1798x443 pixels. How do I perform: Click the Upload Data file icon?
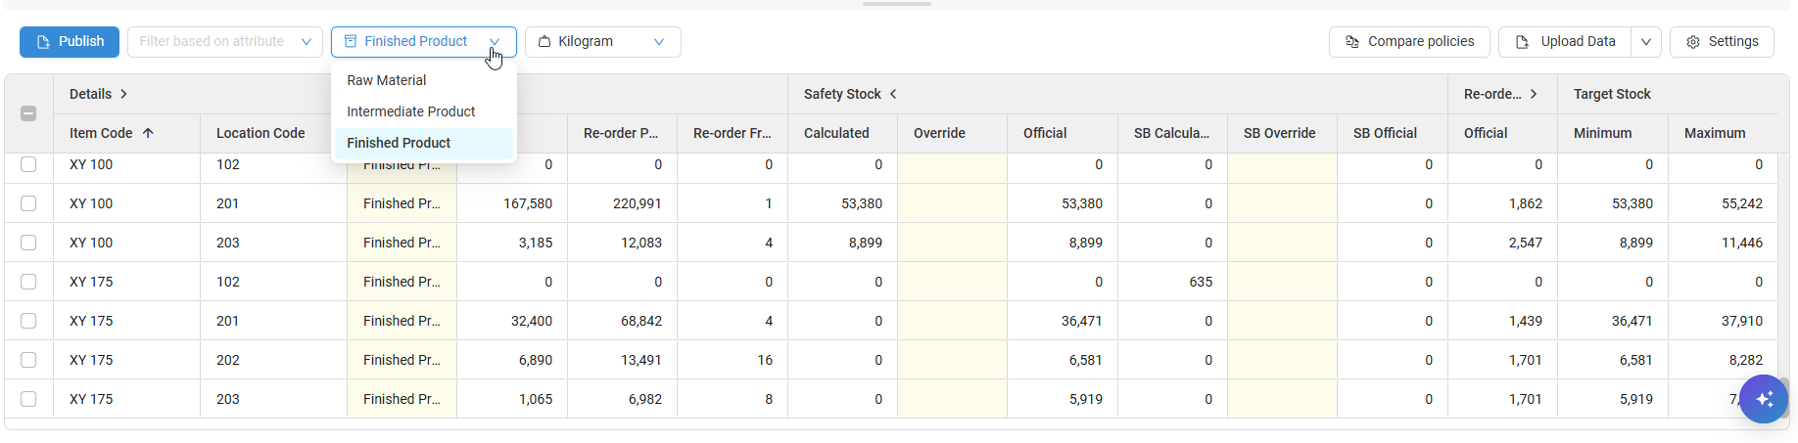pyautogui.click(x=1522, y=42)
